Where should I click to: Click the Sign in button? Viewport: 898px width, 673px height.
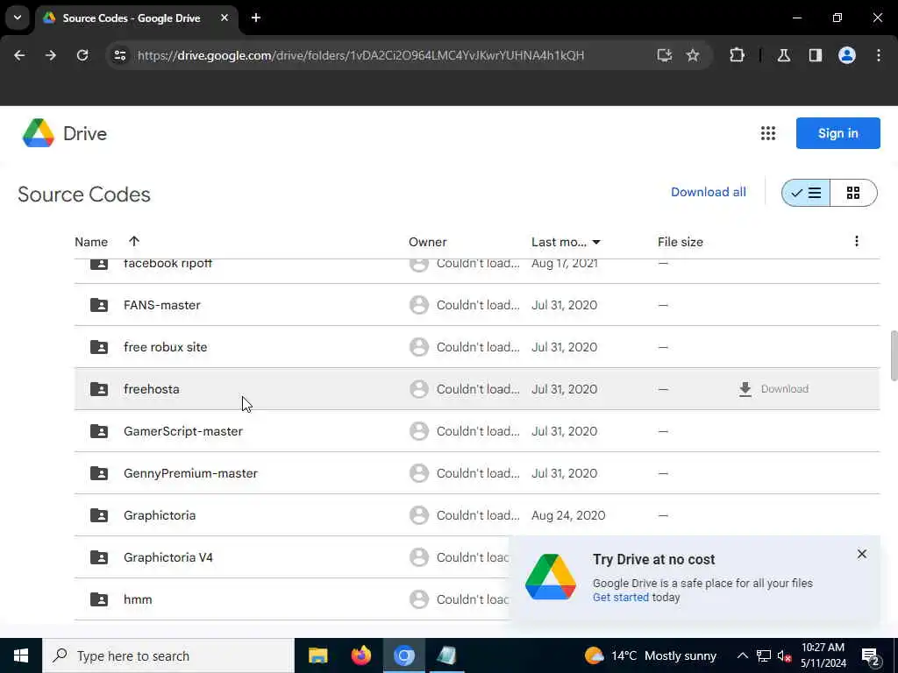837,133
